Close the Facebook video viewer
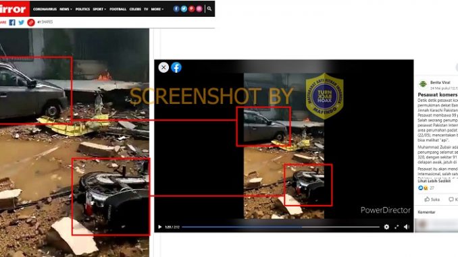The height and width of the screenshot is (257, 458). coord(163,67)
